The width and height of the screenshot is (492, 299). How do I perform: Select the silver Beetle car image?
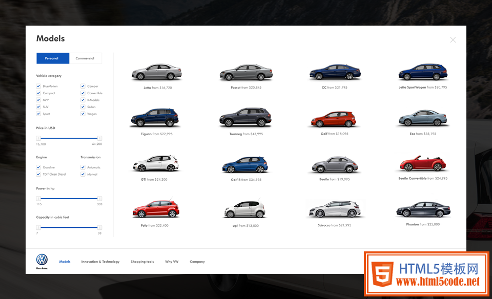(335, 164)
